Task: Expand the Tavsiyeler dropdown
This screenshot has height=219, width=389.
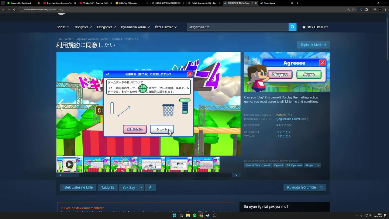Action: pyautogui.click(x=83, y=27)
